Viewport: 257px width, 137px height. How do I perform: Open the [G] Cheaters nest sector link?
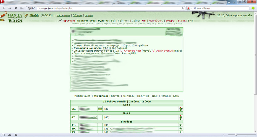pyautogui.click(x=130, y=51)
